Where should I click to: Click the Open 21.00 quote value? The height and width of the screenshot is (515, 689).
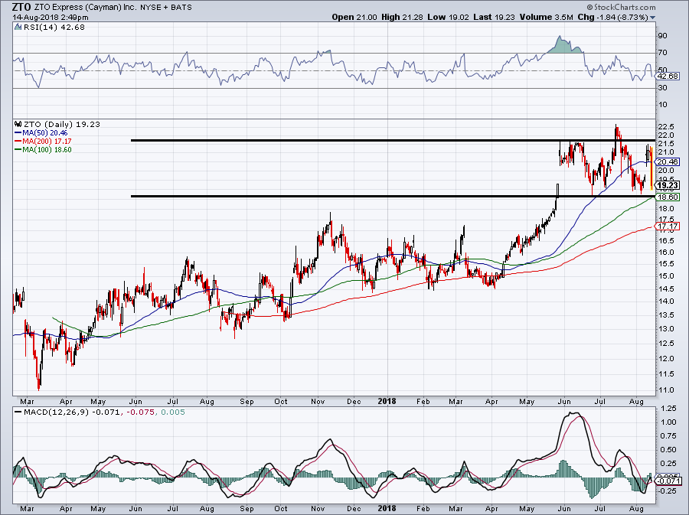pos(354,17)
